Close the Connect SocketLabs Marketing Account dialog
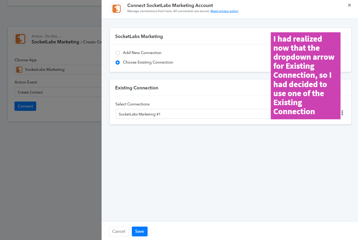 pyautogui.click(x=349, y=5)
